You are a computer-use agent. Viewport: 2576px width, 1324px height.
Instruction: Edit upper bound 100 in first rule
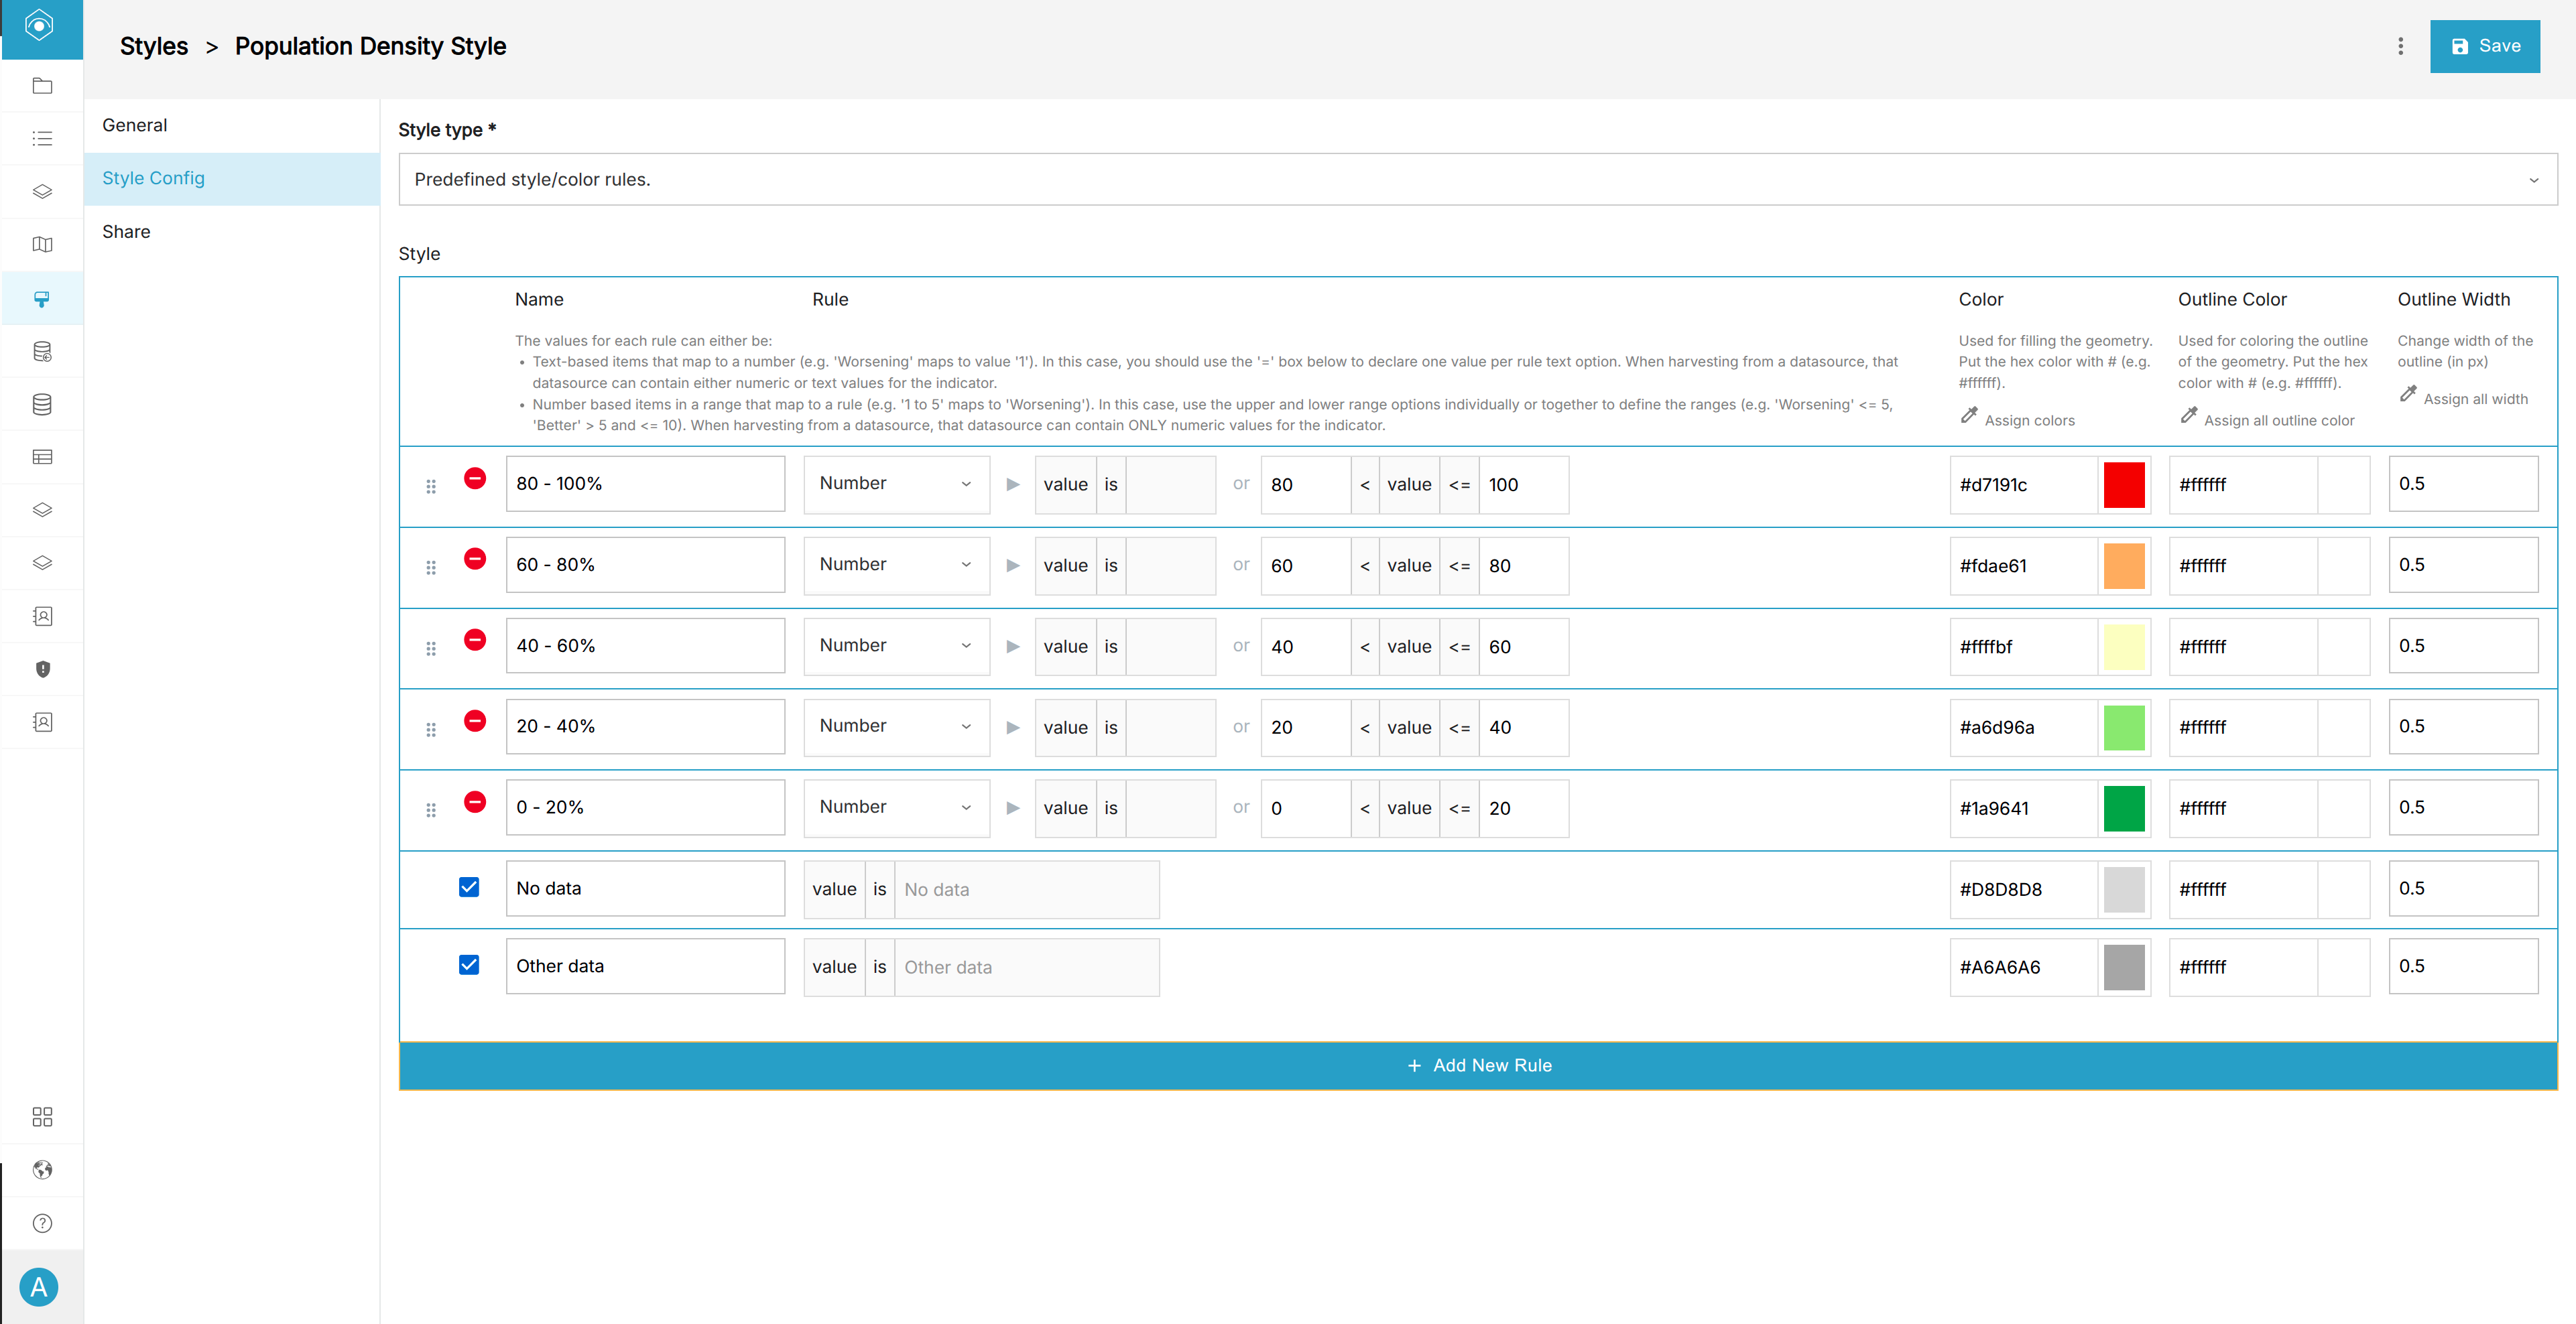(1523, 484)
